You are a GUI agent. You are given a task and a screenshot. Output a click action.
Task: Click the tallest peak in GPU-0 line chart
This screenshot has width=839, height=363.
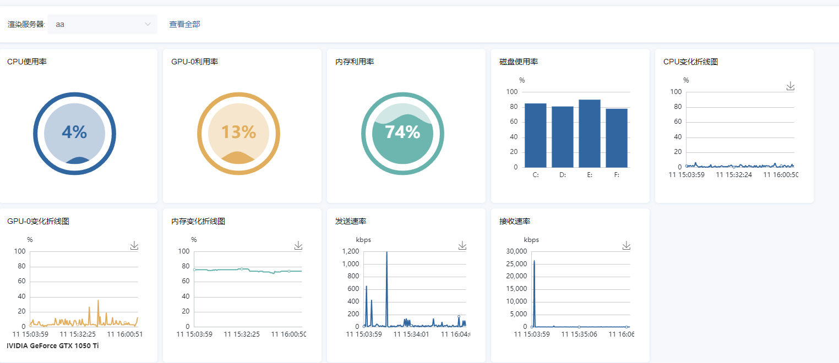98,300
